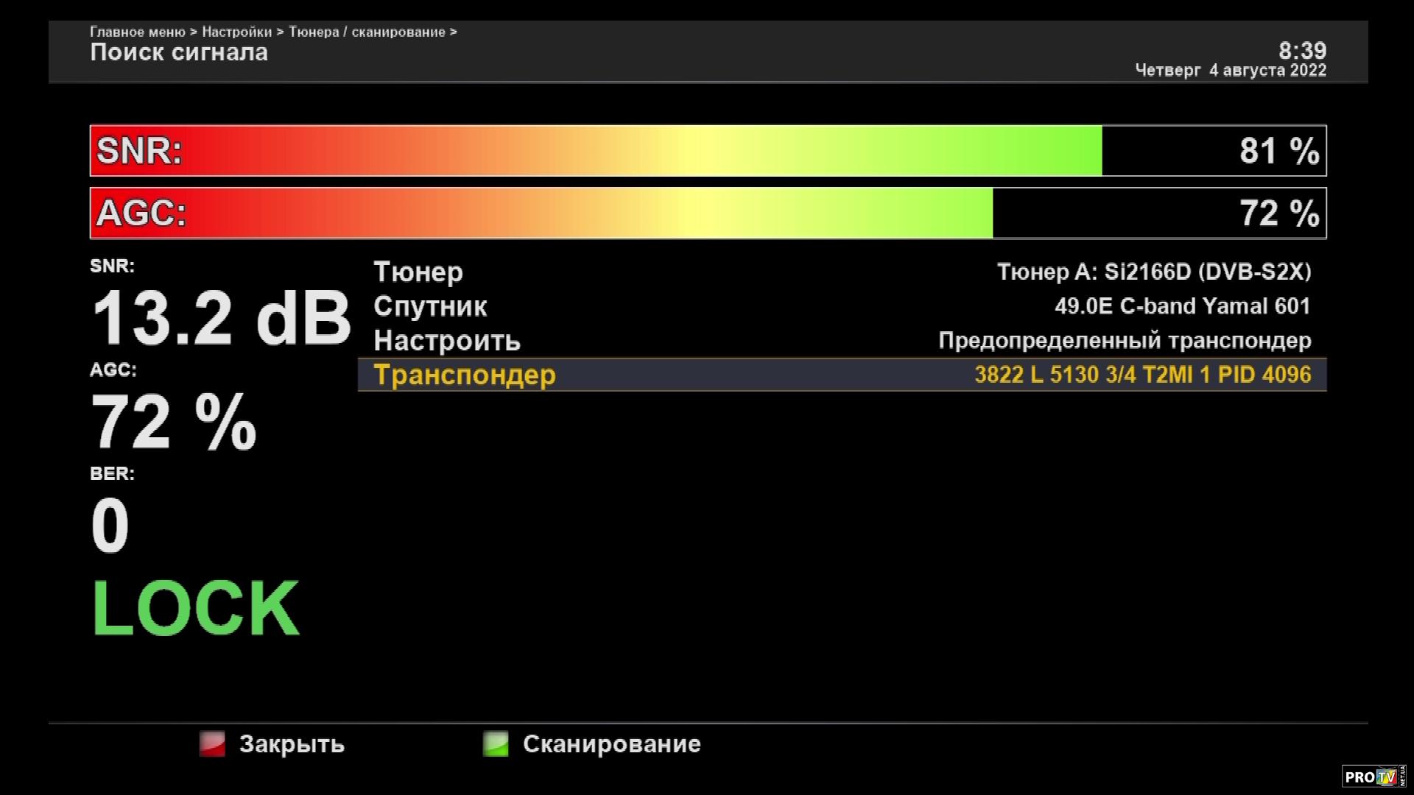Viewport: 1414px width, 795px height.
Task: Click the Поиск сигнала screen title
Action: [179, 53]
